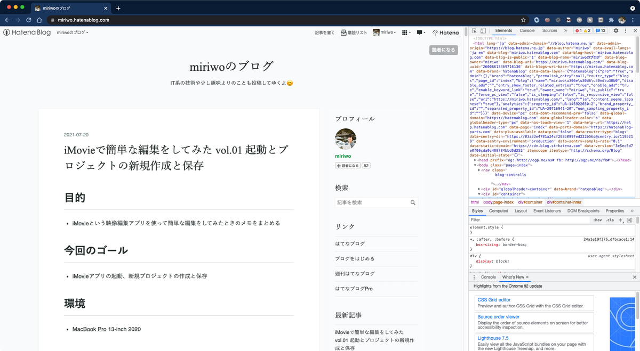
Task: Open the Chrome three-dot menu
Action: tap(632, 20)
